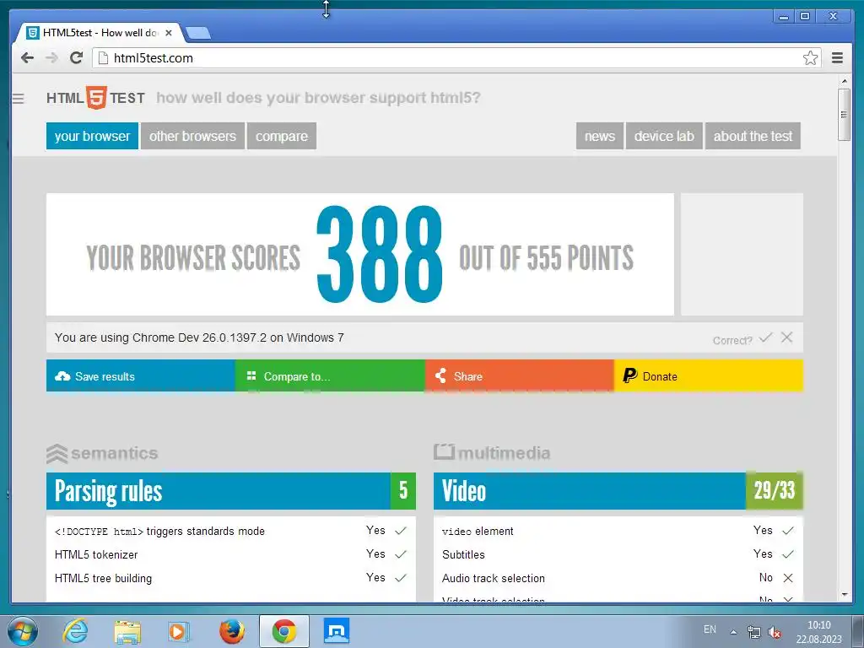
Task: Click the 388 score number
Action: click(x=380, y=255)
